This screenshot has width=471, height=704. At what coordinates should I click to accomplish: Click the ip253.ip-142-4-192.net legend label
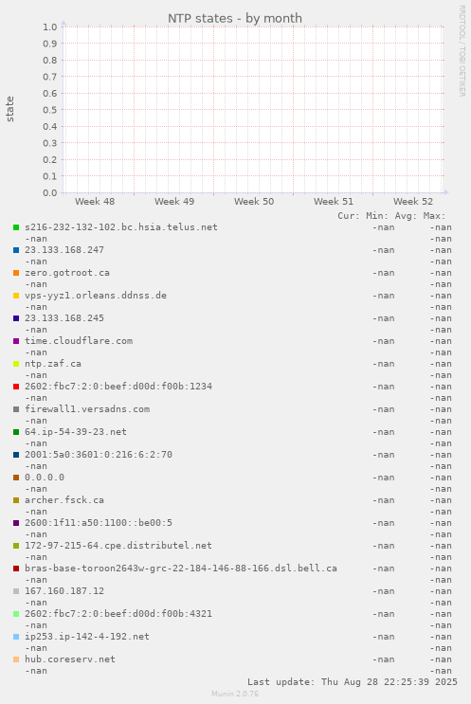(x=87, y=636)
